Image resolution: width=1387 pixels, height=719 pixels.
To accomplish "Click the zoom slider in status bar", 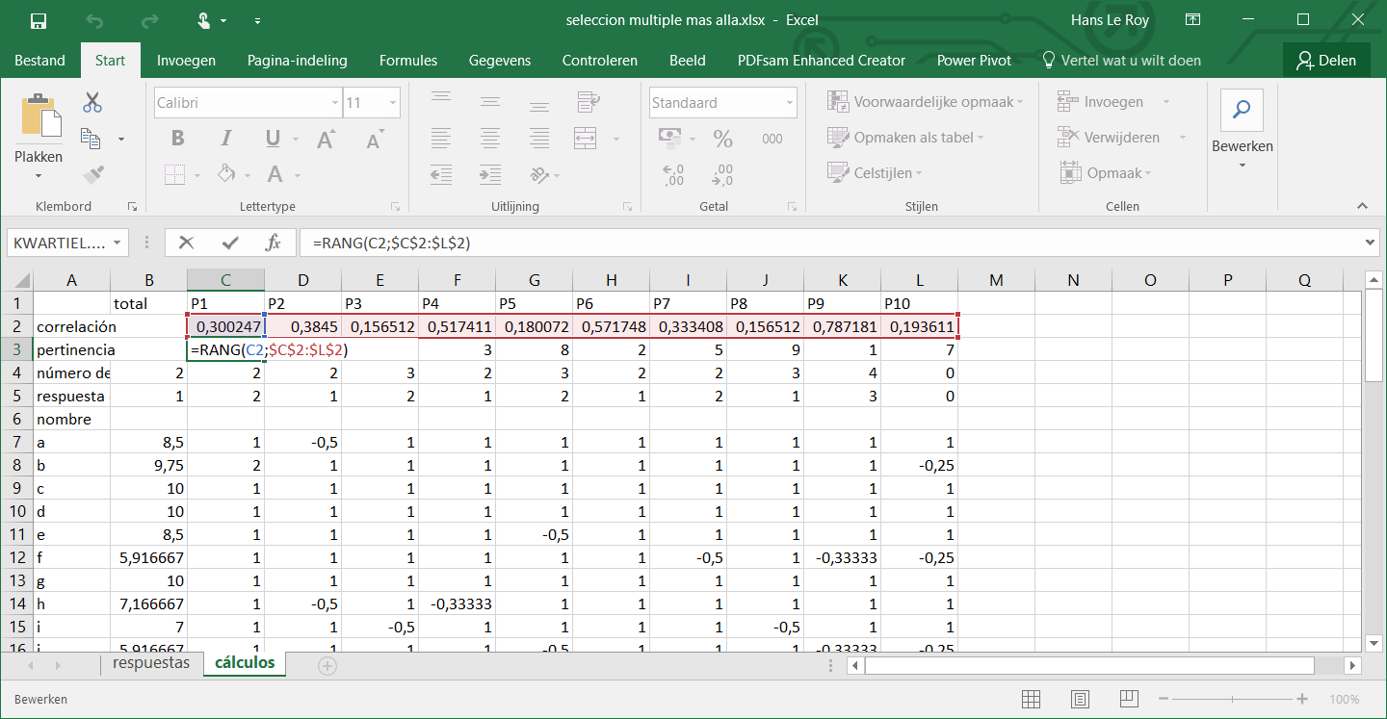I will (x=1230, y=699).
